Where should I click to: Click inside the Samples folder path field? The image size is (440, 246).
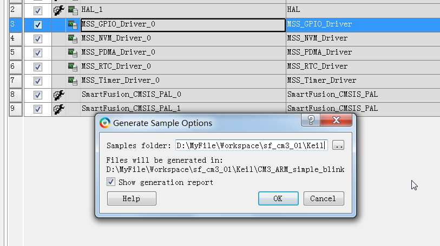pyautogui.click(x=252, y=145)
